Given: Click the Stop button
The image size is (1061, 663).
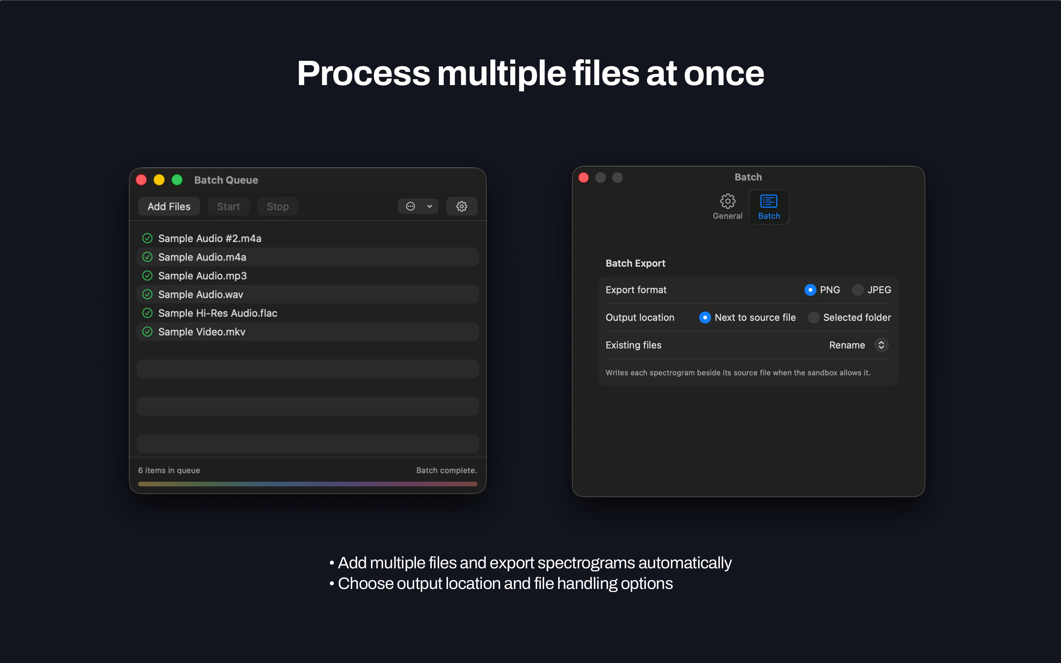Looking at the screenshot, I should pyautogui.click(x=278, y=207).
